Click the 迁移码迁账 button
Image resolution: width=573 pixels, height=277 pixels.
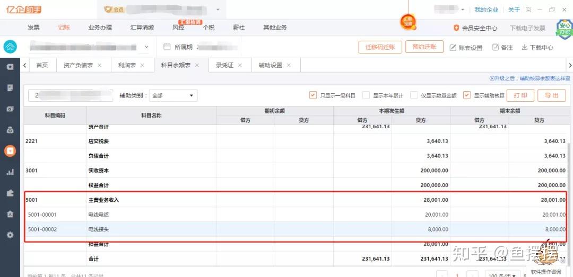(x=380, y=47)
